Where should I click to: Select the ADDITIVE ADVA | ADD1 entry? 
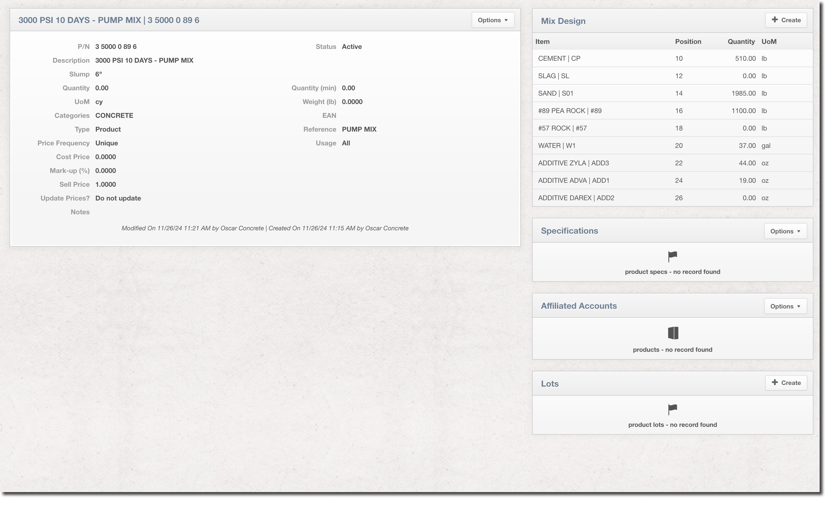coord(573,181)
